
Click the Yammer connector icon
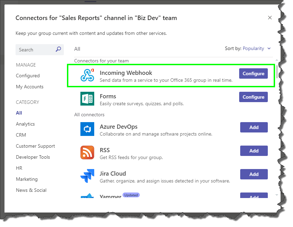[x=87, y=196]
